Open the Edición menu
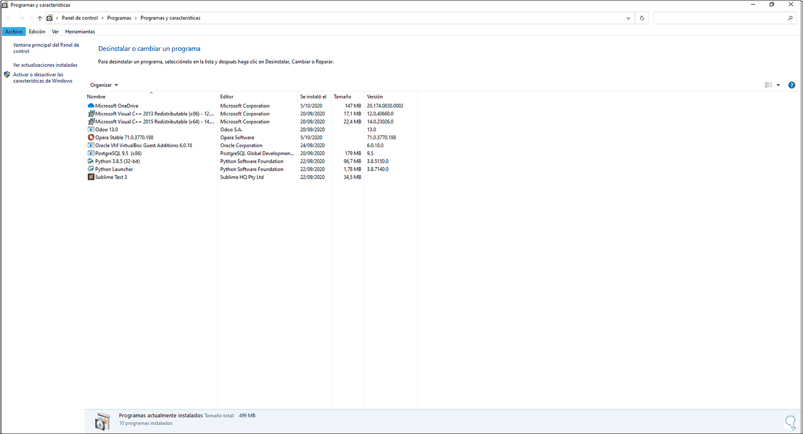Image resolution: width=803 pixels, height=434 pixels. pos(37,32)
